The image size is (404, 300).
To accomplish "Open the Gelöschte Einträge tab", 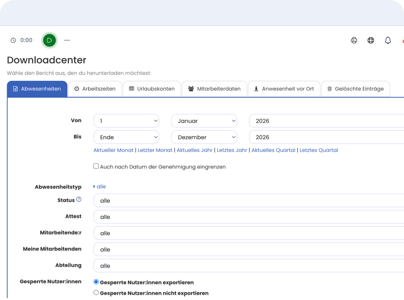I will [356, 89].
